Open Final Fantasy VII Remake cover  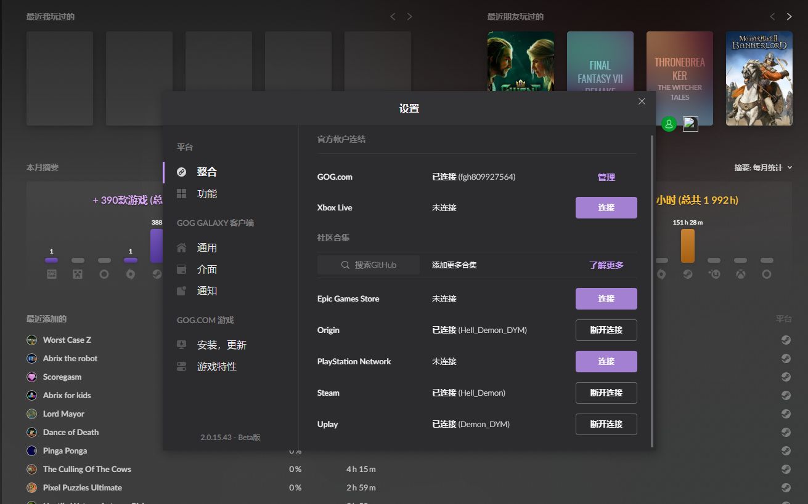point(600,62)
